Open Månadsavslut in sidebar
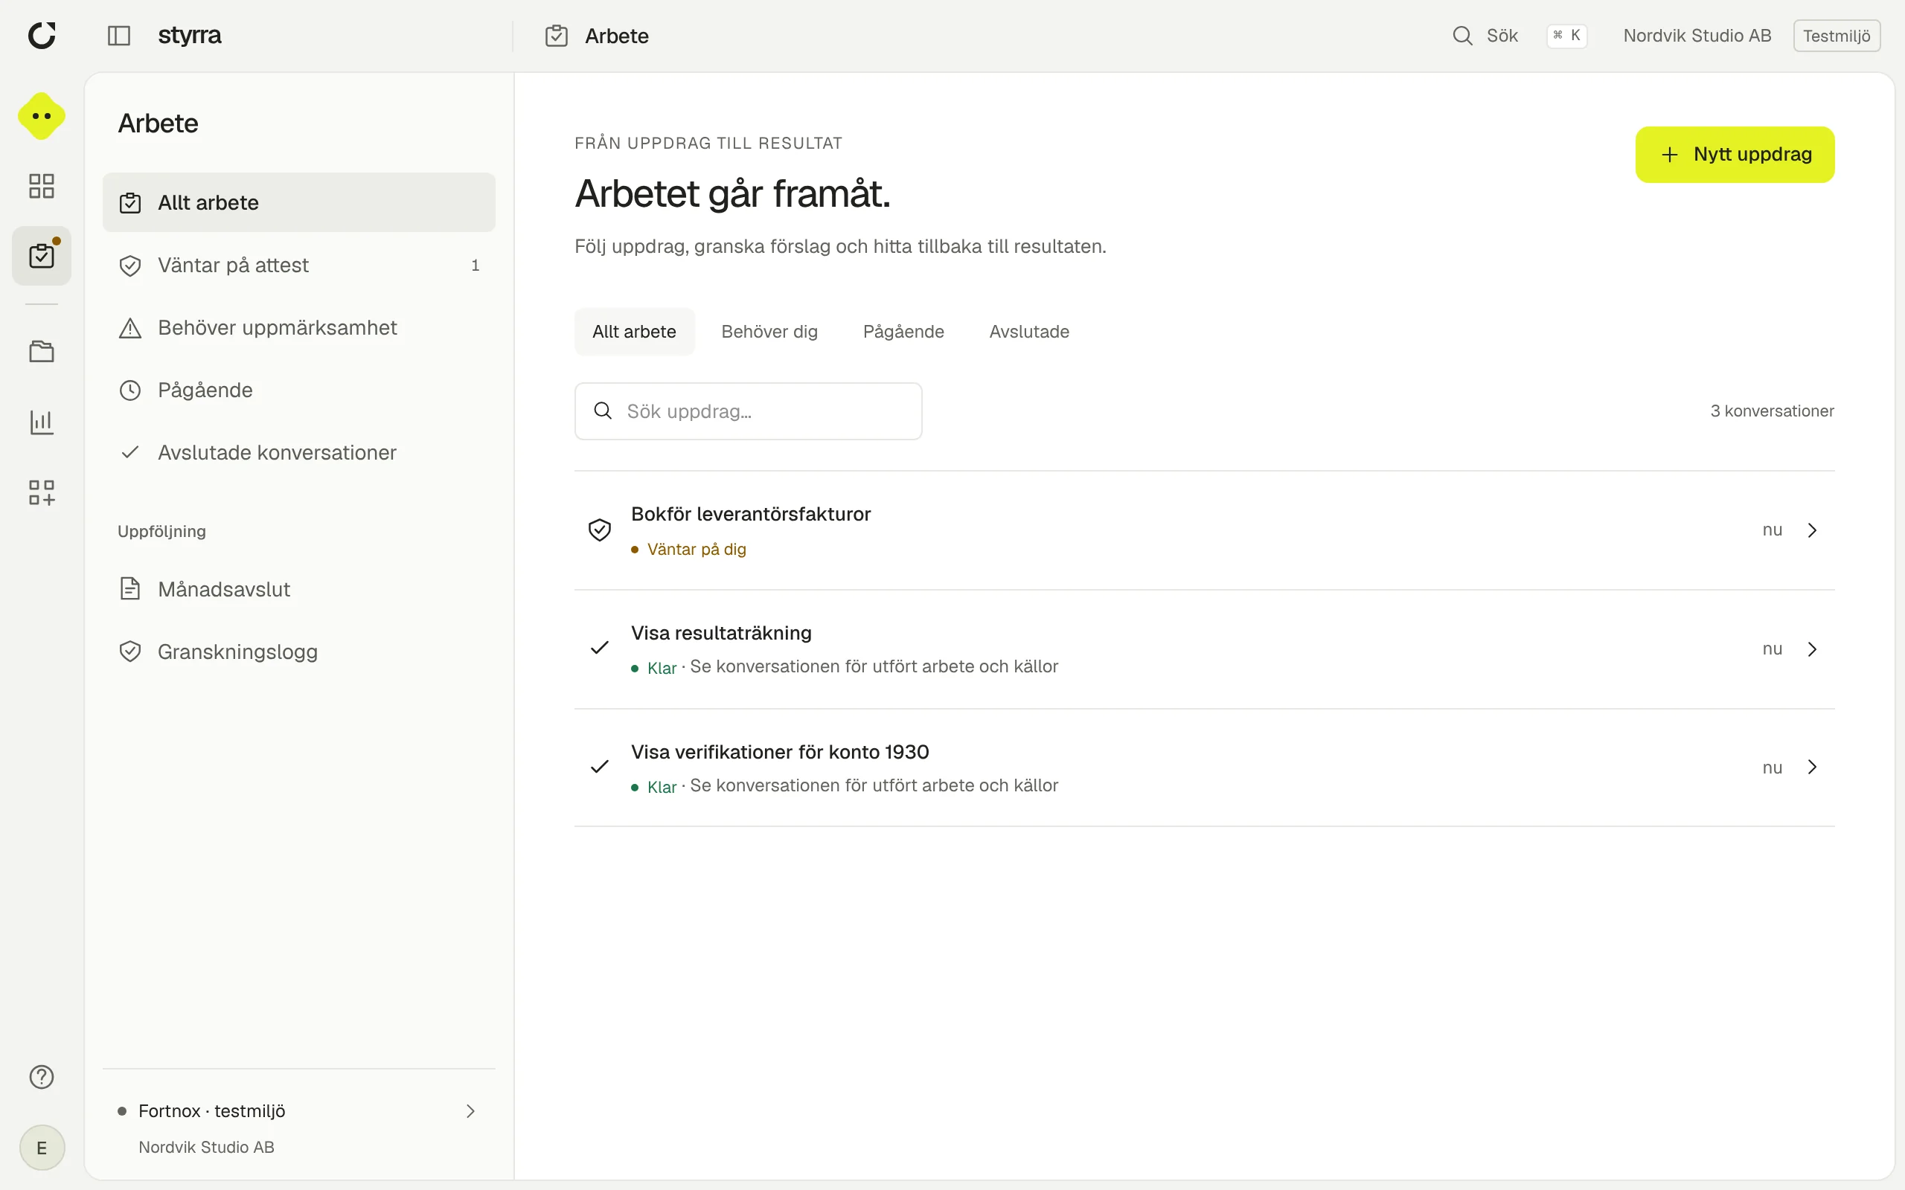This screenshot has height=1190, width=1905. (299, 589)
